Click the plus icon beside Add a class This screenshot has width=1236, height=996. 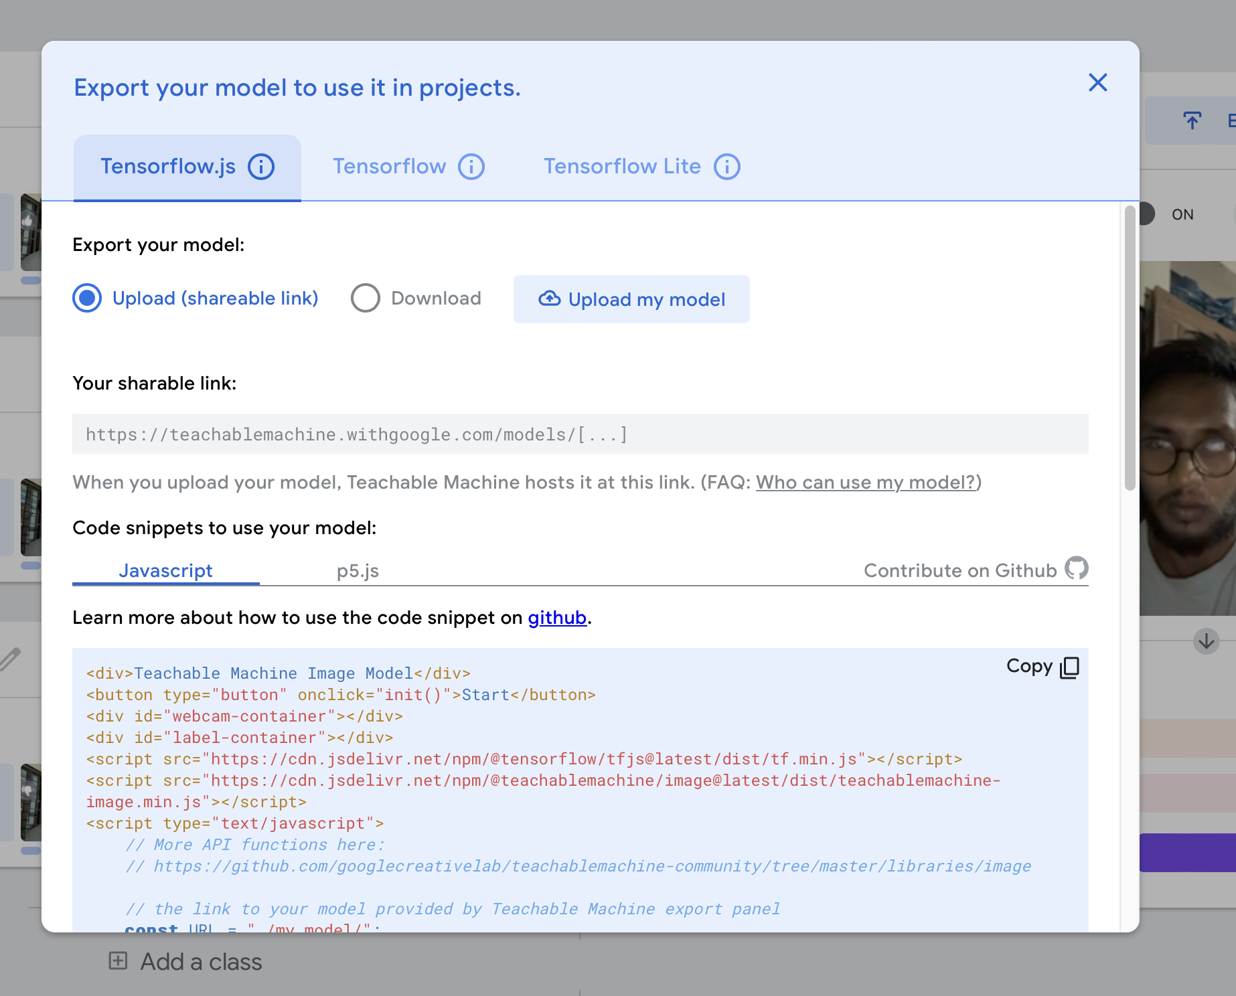pyautogui.click(x=118, y=961)
